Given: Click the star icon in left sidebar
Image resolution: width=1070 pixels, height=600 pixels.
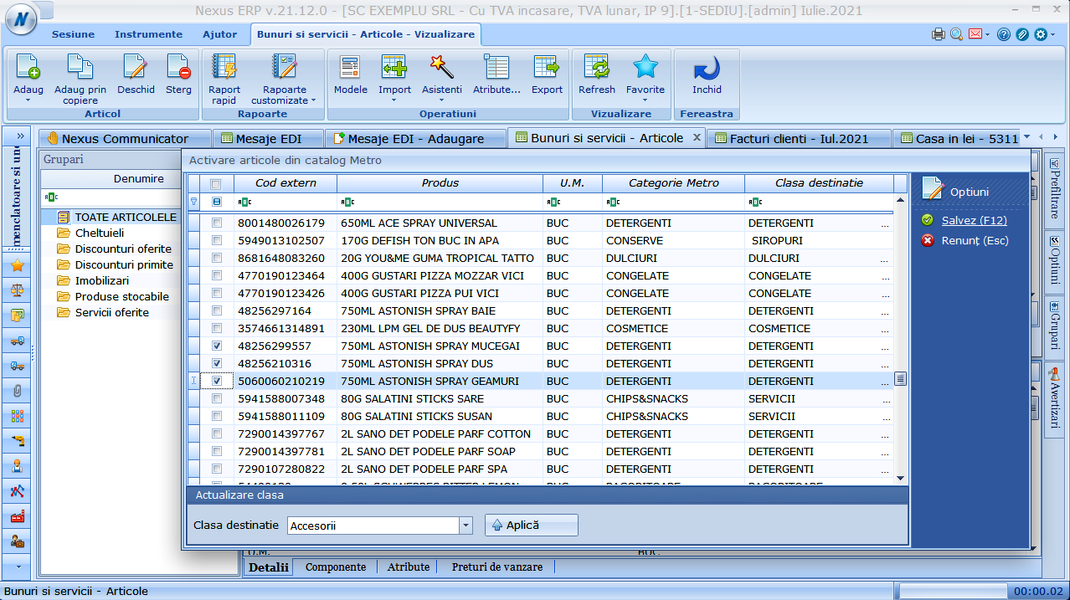Looking at the screenshot, I should point(17,265).
